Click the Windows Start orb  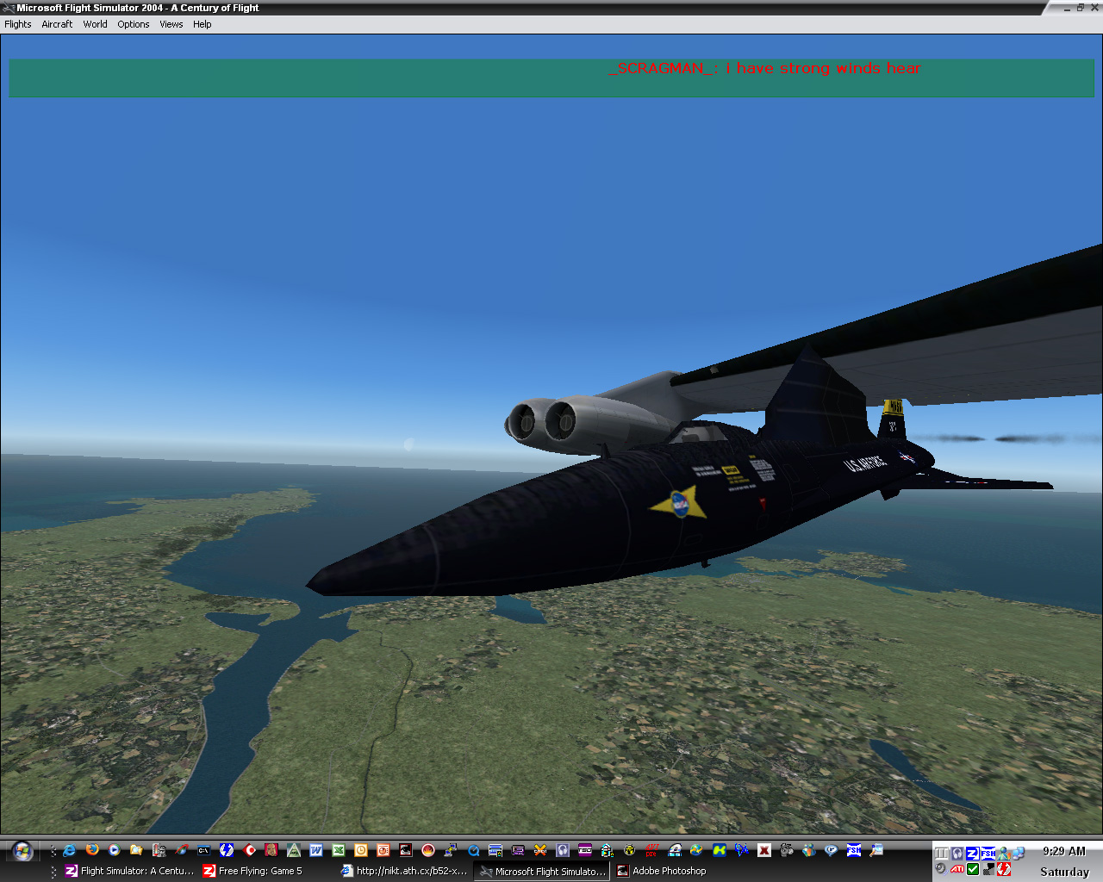pyautogui.click(x=22, y=851)
